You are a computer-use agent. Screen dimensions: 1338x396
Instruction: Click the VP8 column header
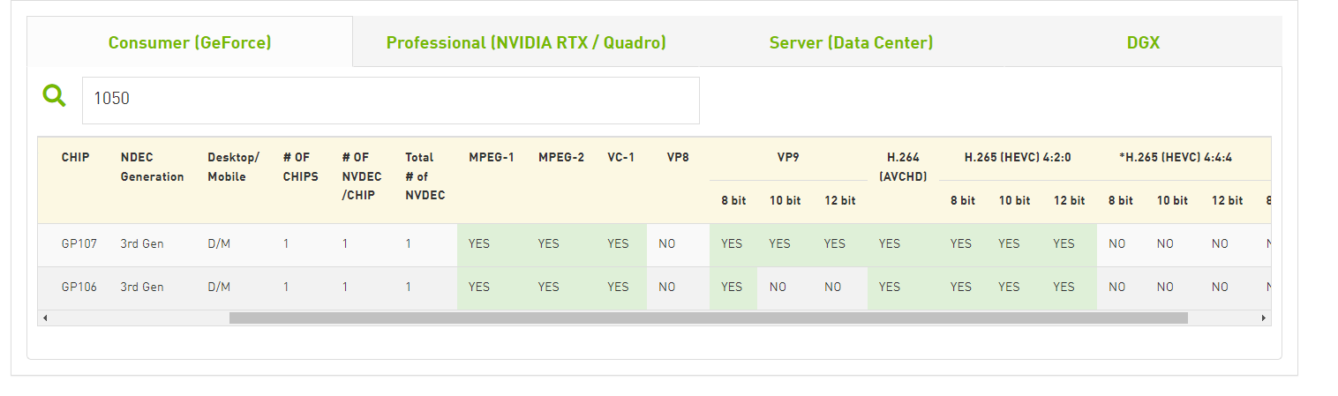click(x=678, y=158)
